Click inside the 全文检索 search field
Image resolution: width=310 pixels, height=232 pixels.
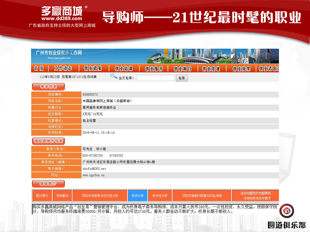(155, 78)
